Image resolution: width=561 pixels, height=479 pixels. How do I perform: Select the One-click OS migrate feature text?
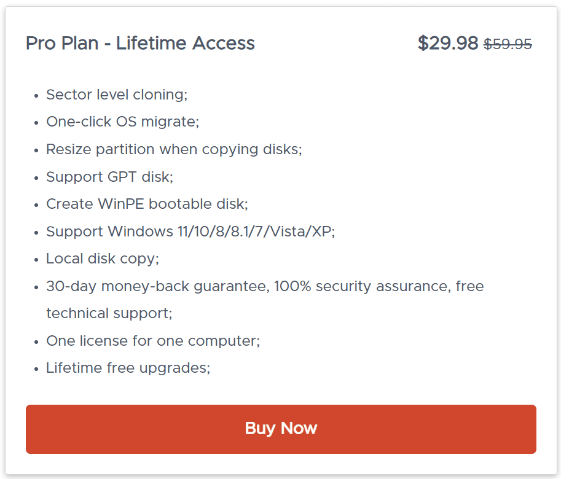(x=123, y=122)
